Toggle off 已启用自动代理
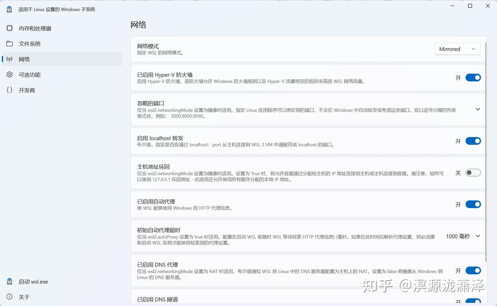497x306 pixels. pos(473,204)
